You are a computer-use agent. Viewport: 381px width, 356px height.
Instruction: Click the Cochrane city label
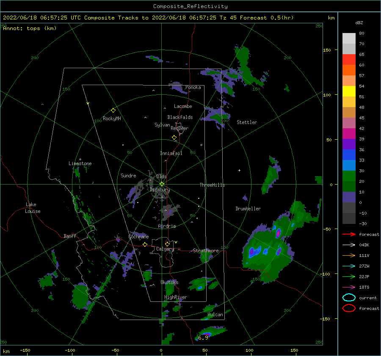(x=138, y=237)
